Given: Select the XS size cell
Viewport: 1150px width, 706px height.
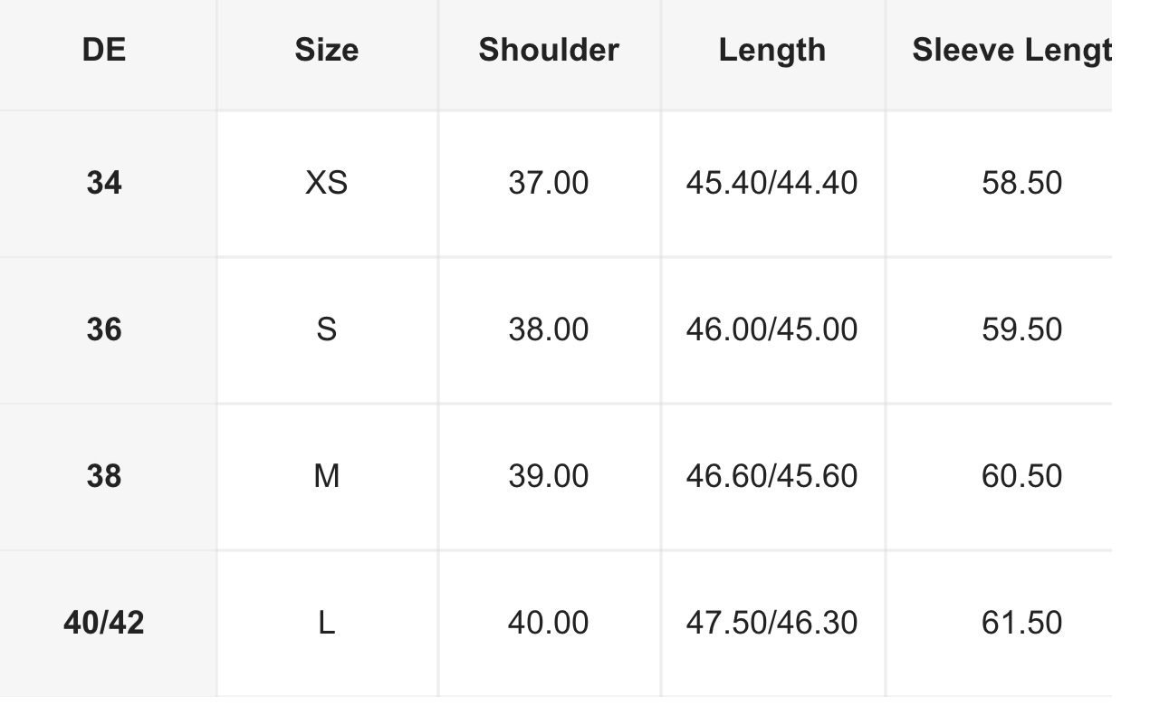Looking at the screenshot, I should [326, 184].
